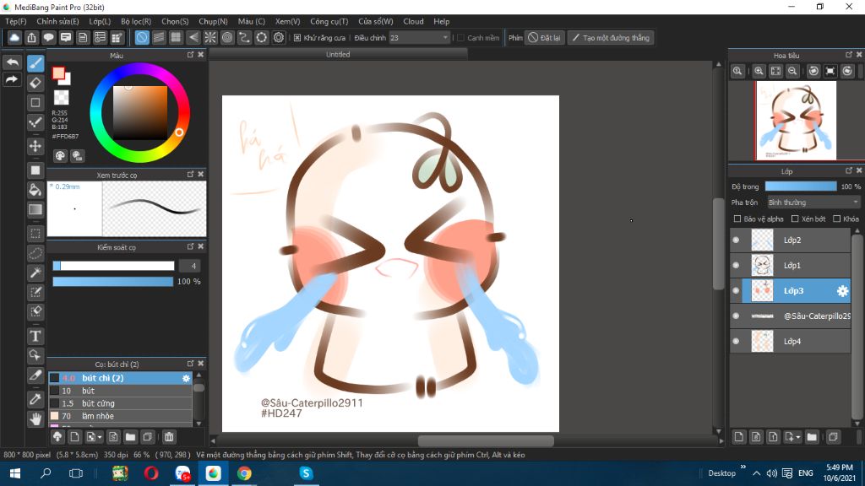The width and height of the screenshot is (865, 486).
Task: Switch to the Untitled canvas tab
Action: [x=338, y=55]
